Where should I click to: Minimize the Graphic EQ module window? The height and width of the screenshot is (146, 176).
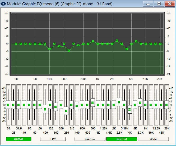click(x=148, y=4)
